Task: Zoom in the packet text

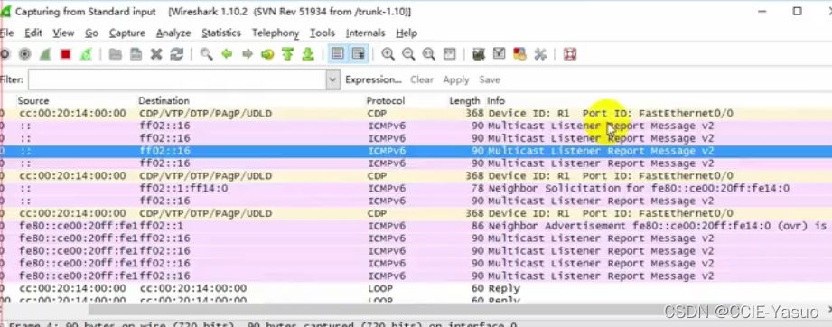Action: (x=388, y=54)
